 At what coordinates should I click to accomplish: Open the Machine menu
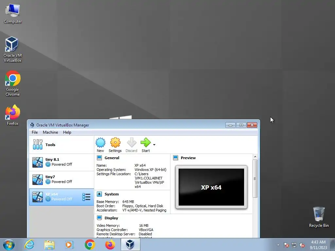(x=50, y=132)
